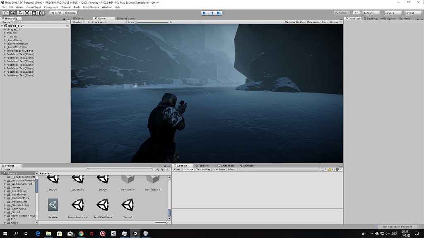Open the Layers dropdown

(392, 13)
